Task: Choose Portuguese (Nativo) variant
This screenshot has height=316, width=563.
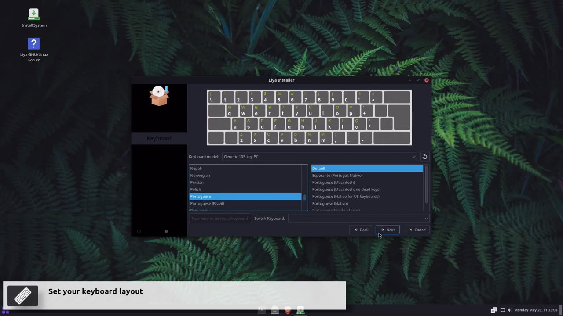Action: pyautogui.click(x=367, y=203)
